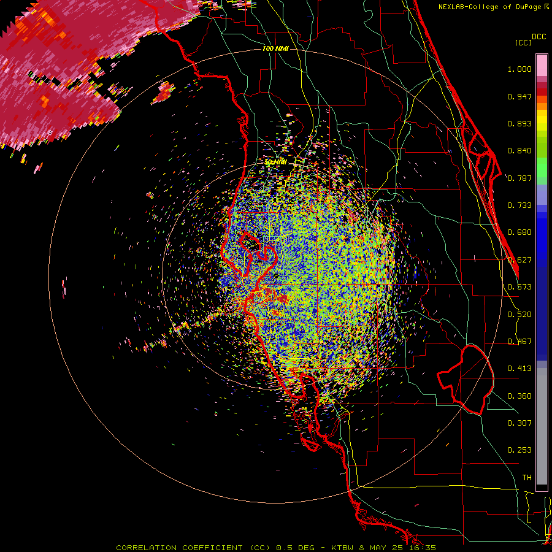Pick the pink top color bar segment
The width and height of the screenshot is (552, 552).
pos(542,66)
